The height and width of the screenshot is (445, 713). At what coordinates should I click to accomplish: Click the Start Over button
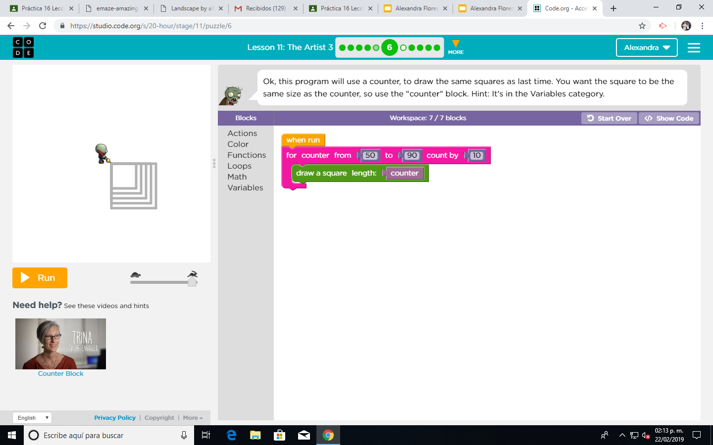(609, 118)
